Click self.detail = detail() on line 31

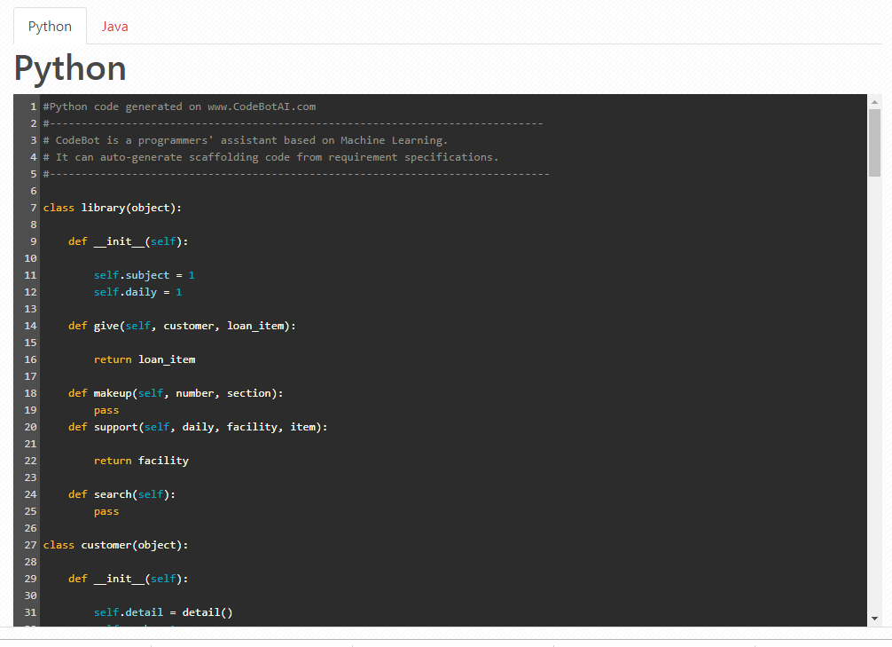coord(162,611)
